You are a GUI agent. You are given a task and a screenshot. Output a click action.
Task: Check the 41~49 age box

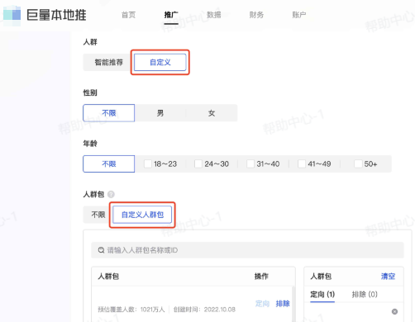click(302, 164)
